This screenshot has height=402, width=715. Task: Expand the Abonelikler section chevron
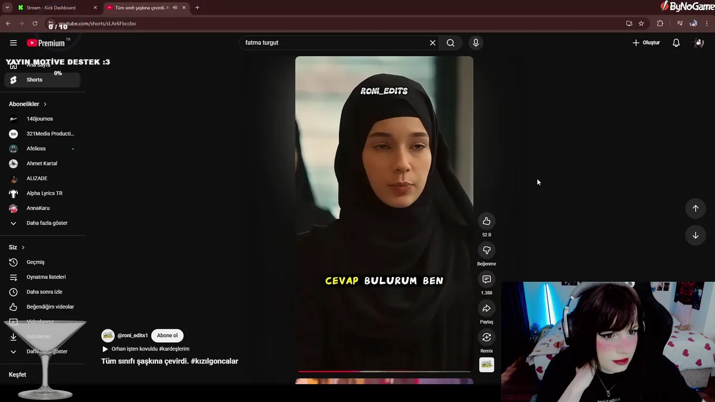click(x=45, y=104)
